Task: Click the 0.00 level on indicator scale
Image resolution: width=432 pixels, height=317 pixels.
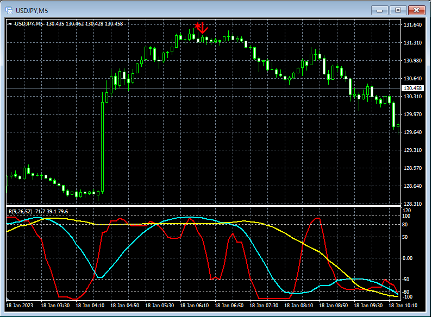Action: 408,258
